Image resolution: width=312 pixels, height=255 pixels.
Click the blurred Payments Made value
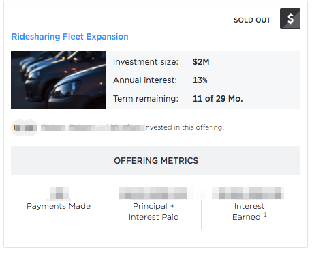point(59,193)
